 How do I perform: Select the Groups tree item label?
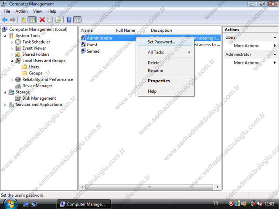coord(36,73)
